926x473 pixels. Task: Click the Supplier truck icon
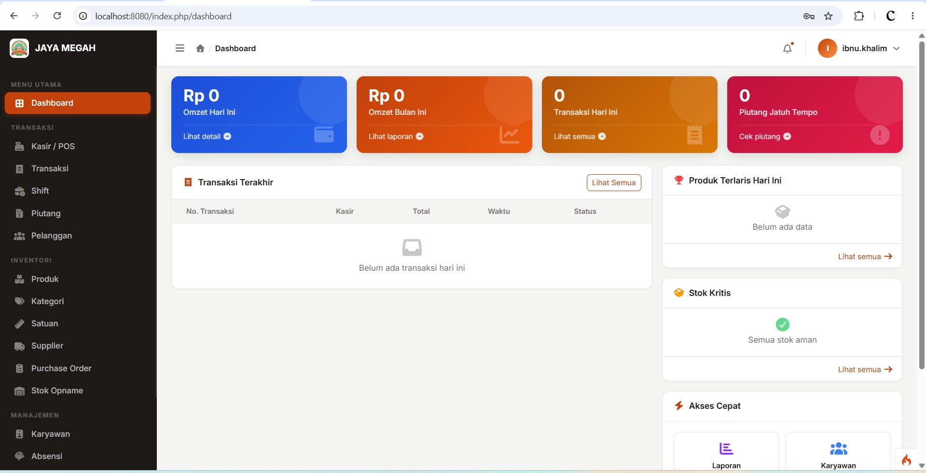click(19, 346)
